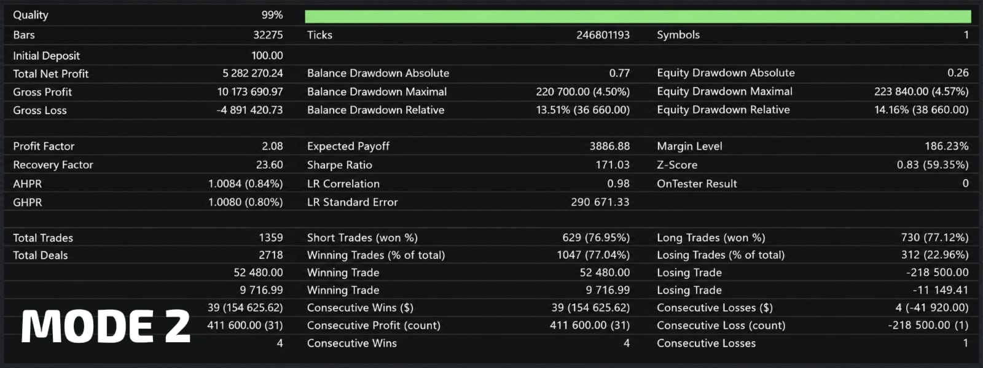Select the Total Net Profit value
The image size is (983, 368).
(253, 73)
